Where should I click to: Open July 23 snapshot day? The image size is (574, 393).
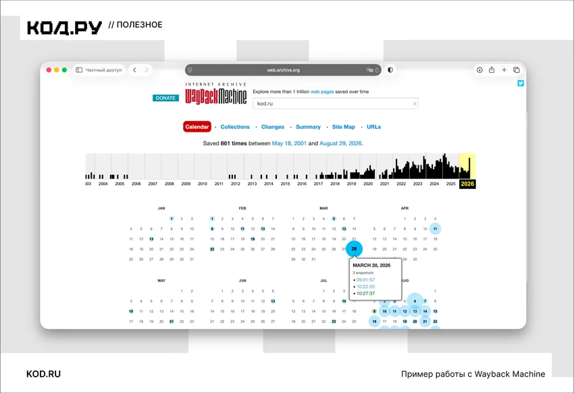tap(334, 321)
